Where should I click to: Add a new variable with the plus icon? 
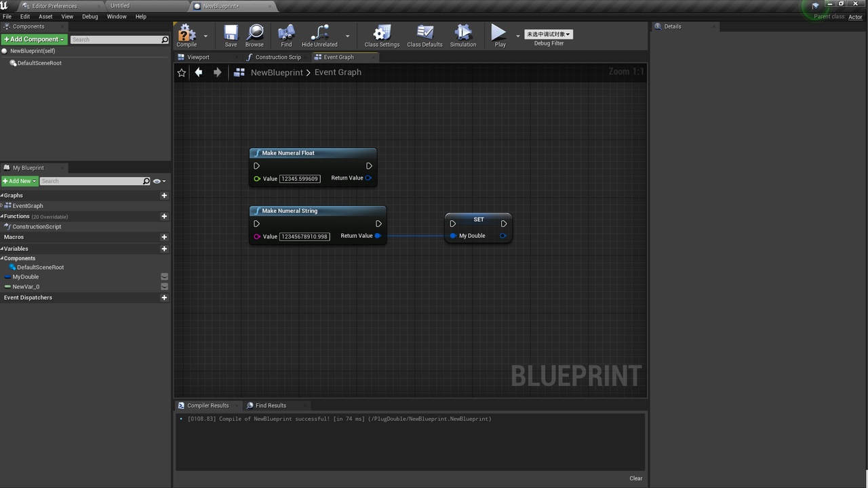point(164,249)
